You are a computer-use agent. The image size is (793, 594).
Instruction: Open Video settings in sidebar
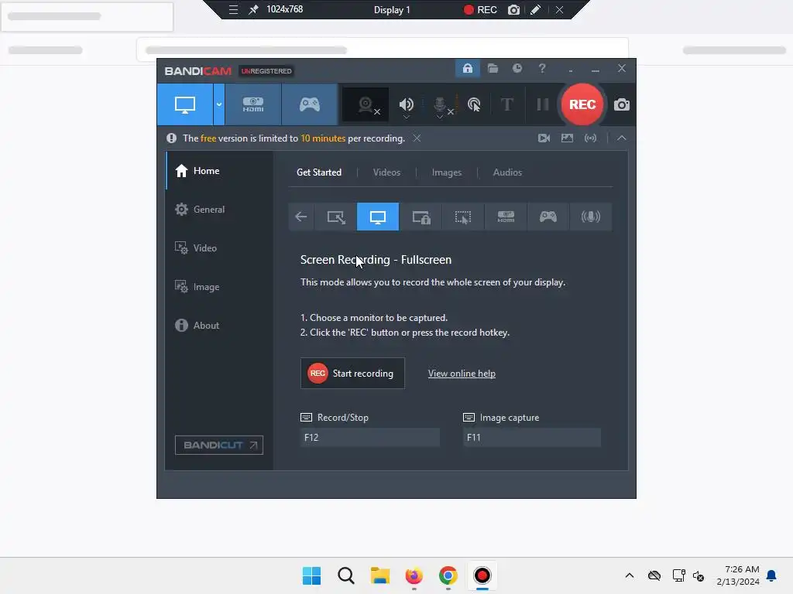click(219, 248)
